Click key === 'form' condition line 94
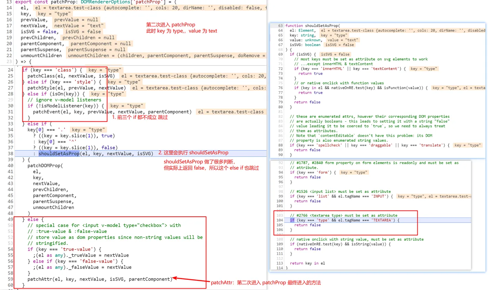The height and width of the screenshot is (290, 491). 313,172
